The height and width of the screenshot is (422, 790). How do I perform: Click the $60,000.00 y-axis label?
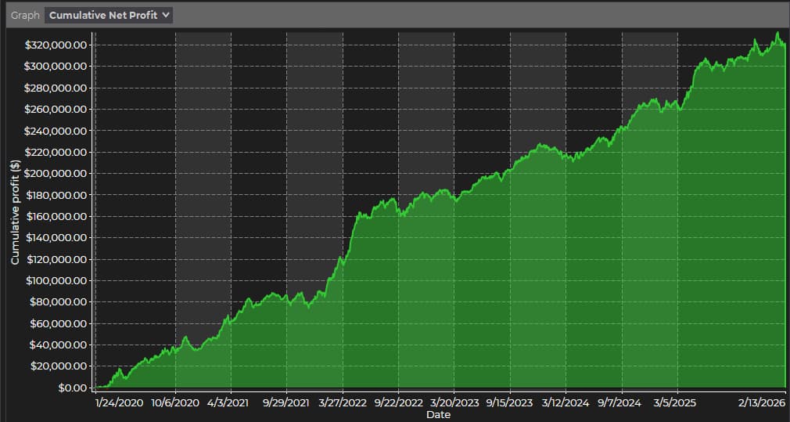[x=59, y=323]
